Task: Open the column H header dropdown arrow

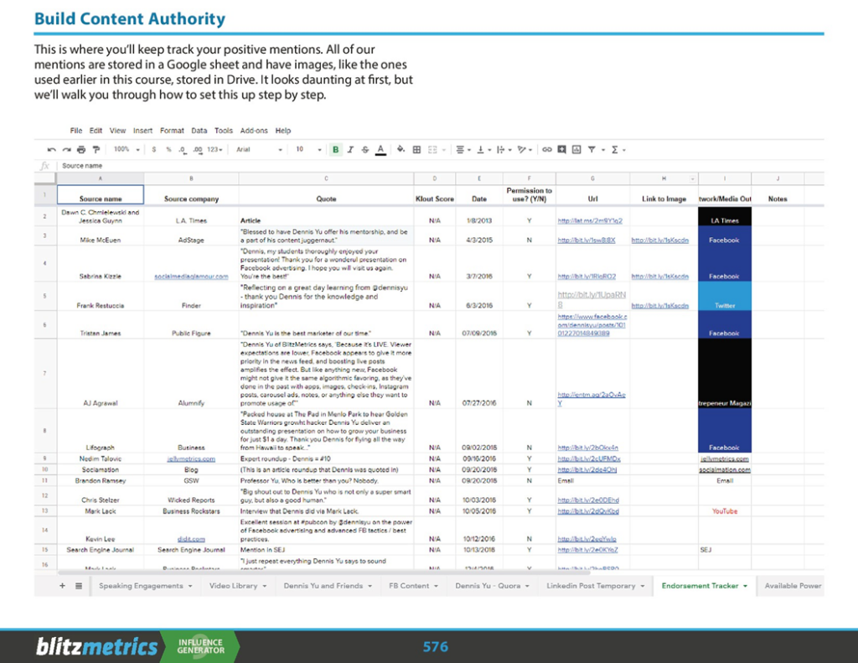Action: [x=693, y=179]
